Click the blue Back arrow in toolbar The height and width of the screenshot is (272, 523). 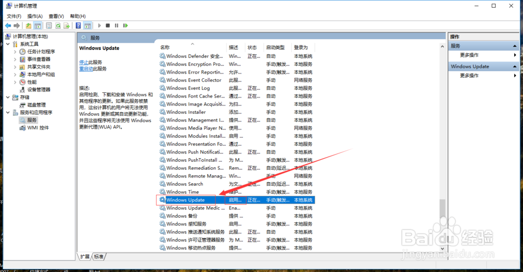(8, 26)
